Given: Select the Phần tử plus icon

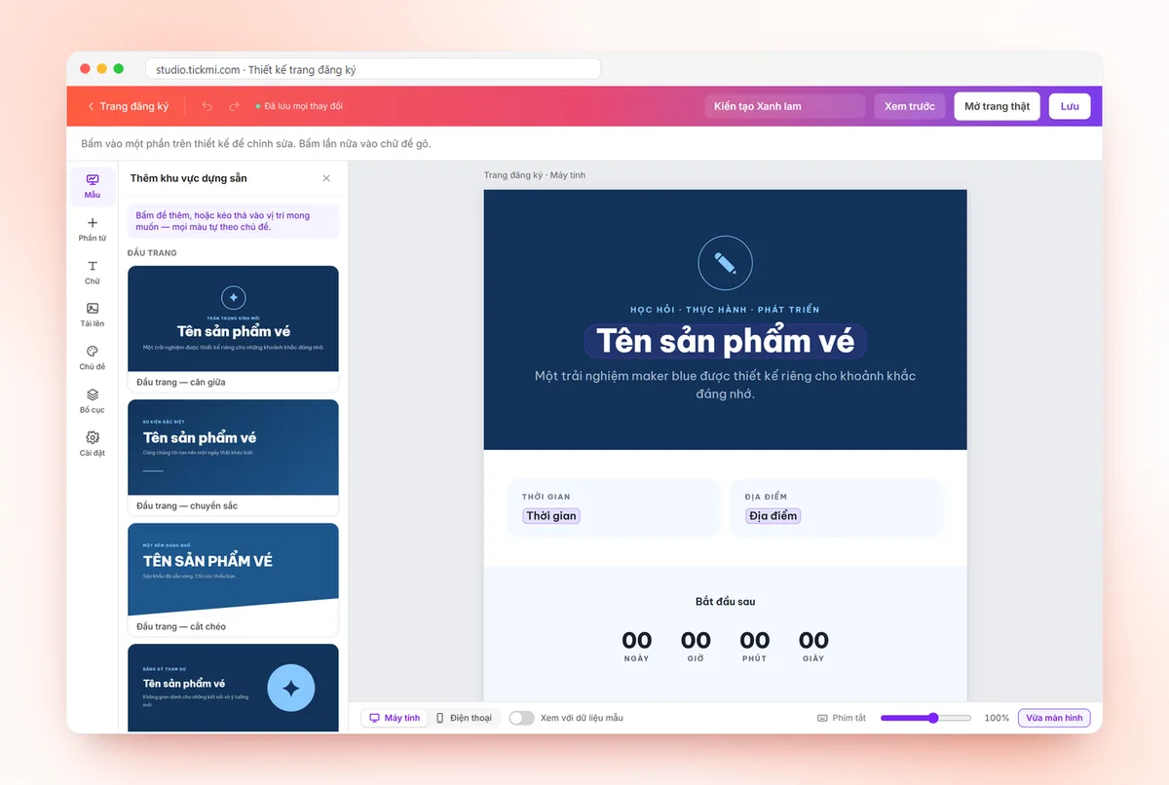Looking at the screenshot, I should tap(93, 223).
